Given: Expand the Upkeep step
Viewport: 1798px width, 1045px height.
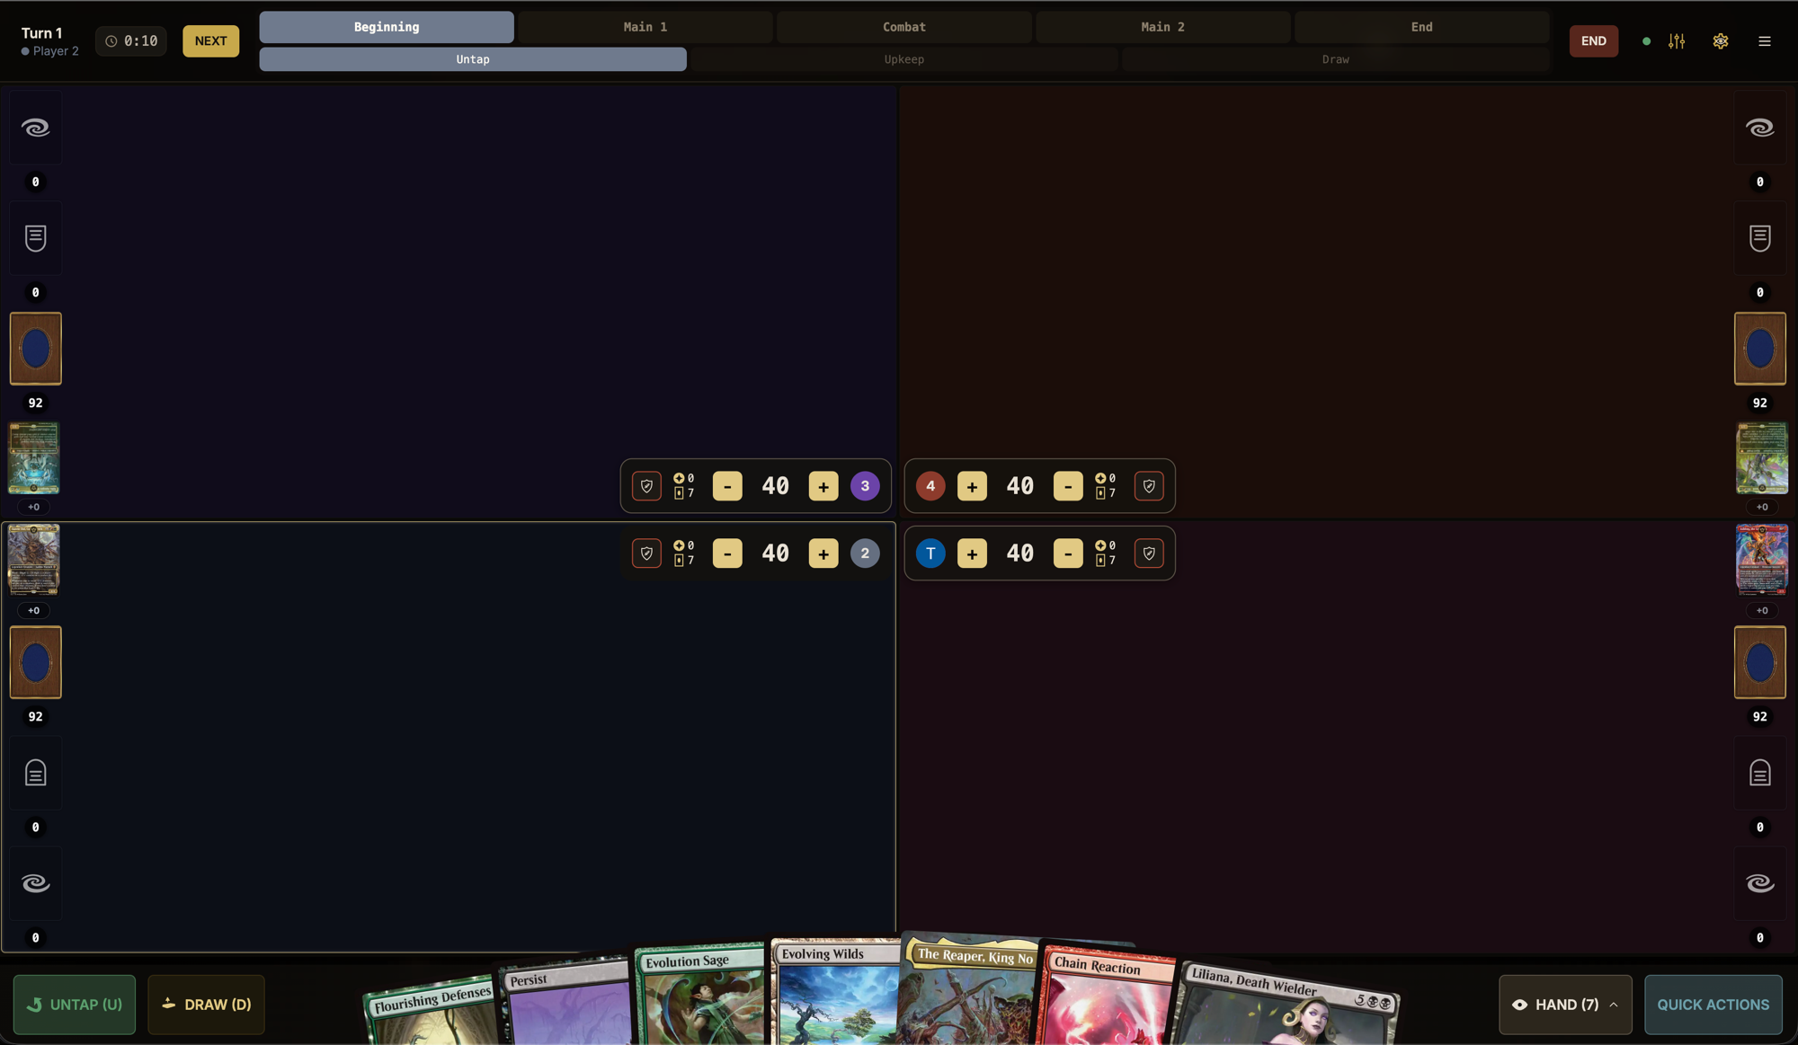Looking at the screenshot, I should click(x=903, y=59).
